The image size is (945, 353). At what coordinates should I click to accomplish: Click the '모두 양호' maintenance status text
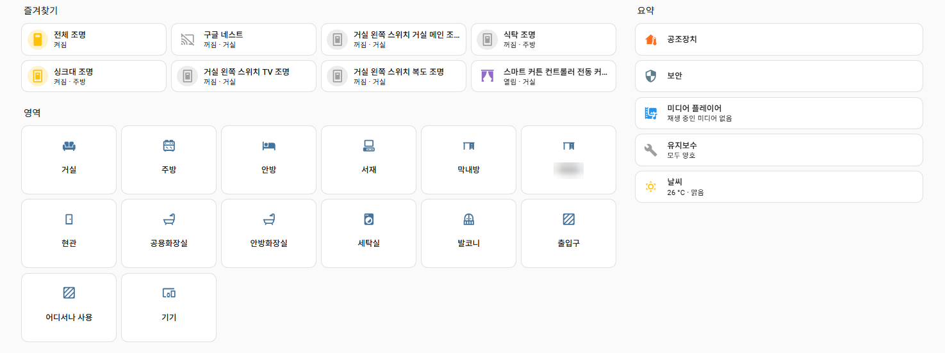681,155
